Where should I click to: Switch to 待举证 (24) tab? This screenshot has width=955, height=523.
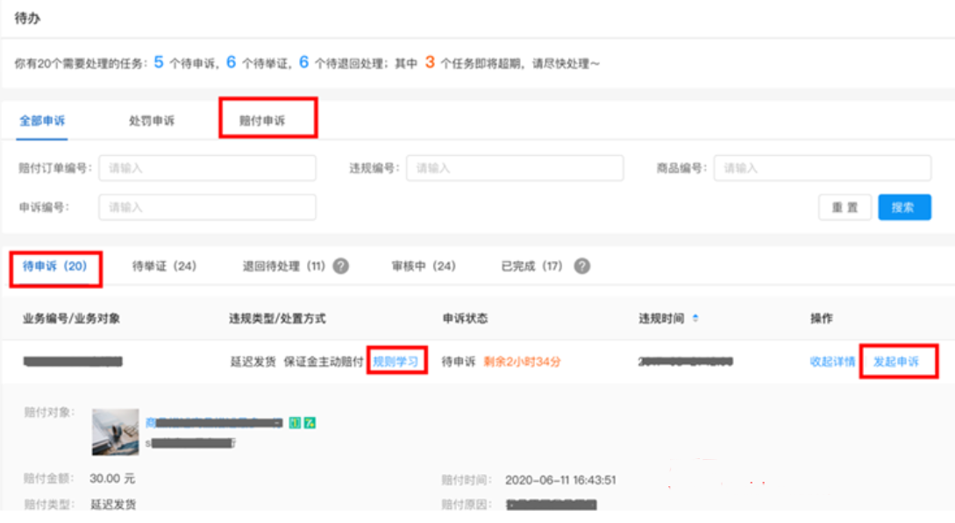click(164, 266)
